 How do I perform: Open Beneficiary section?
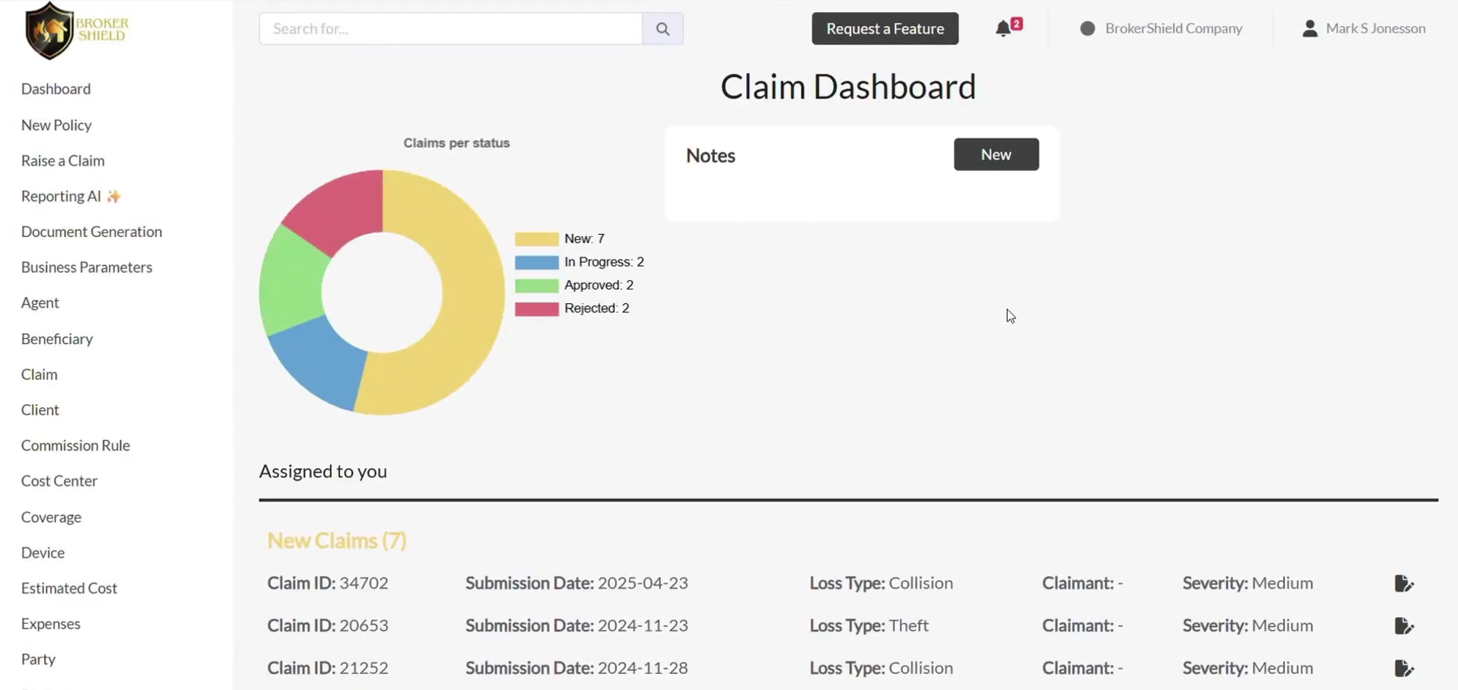pyautogui.click(x=57, y=339)
